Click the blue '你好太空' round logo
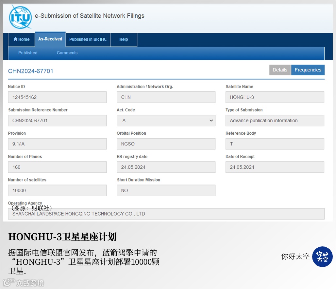Viewport: 336px width, 289px height. (x=322, y=257)
